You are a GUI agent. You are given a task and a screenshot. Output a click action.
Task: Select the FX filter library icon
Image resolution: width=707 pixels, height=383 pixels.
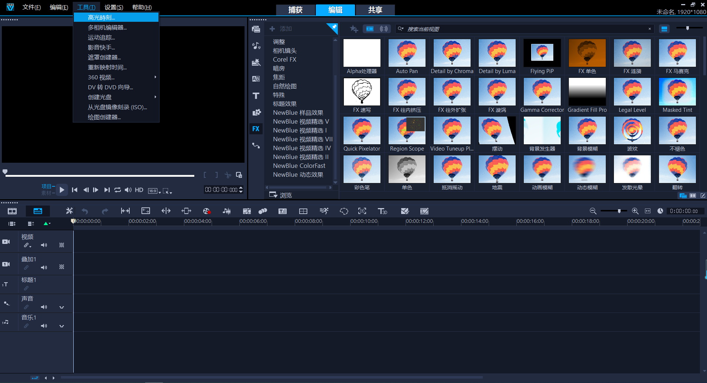(256, 129)
